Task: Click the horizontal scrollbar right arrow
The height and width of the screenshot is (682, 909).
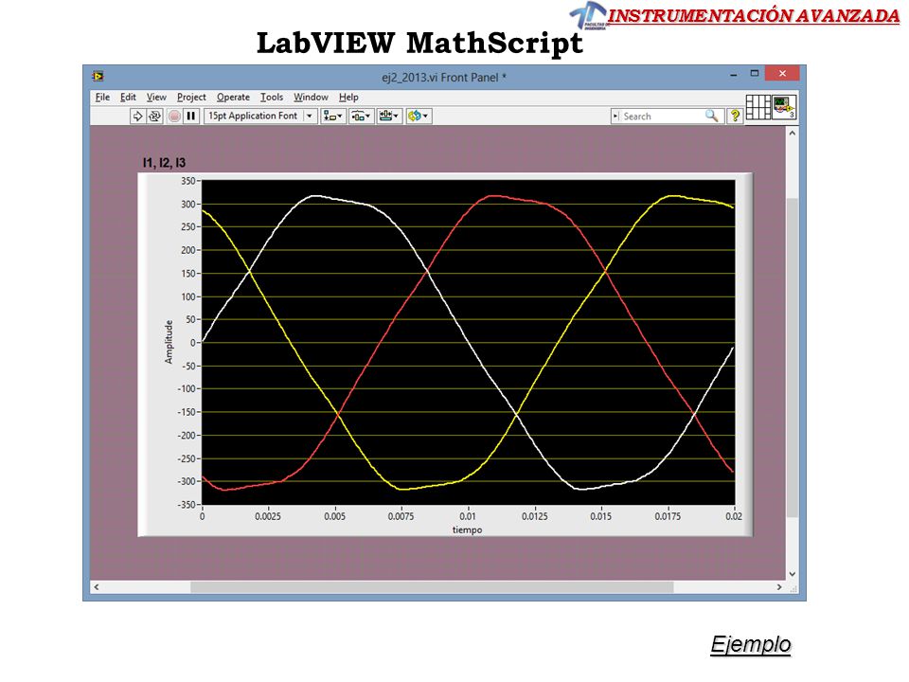Action: tap(779, 587)
